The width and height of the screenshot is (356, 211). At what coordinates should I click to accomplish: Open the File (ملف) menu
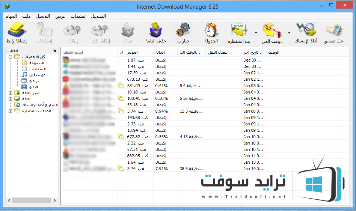26,16
